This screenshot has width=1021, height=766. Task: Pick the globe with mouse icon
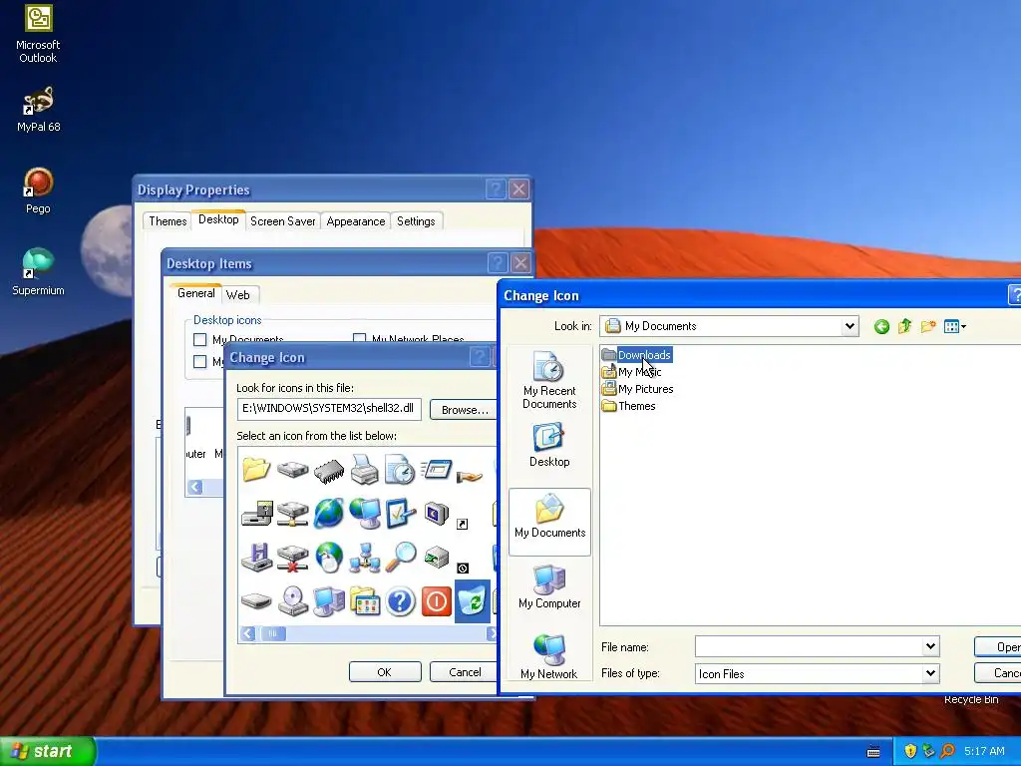pyautogui.click(x=329, y=558)
